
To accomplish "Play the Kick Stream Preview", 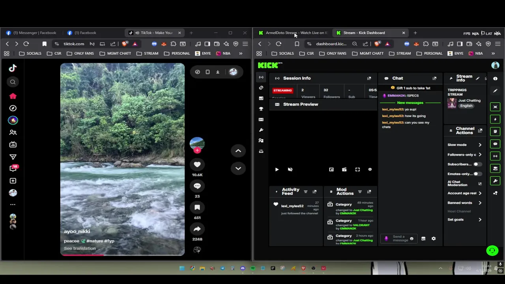I will [277, 170].
